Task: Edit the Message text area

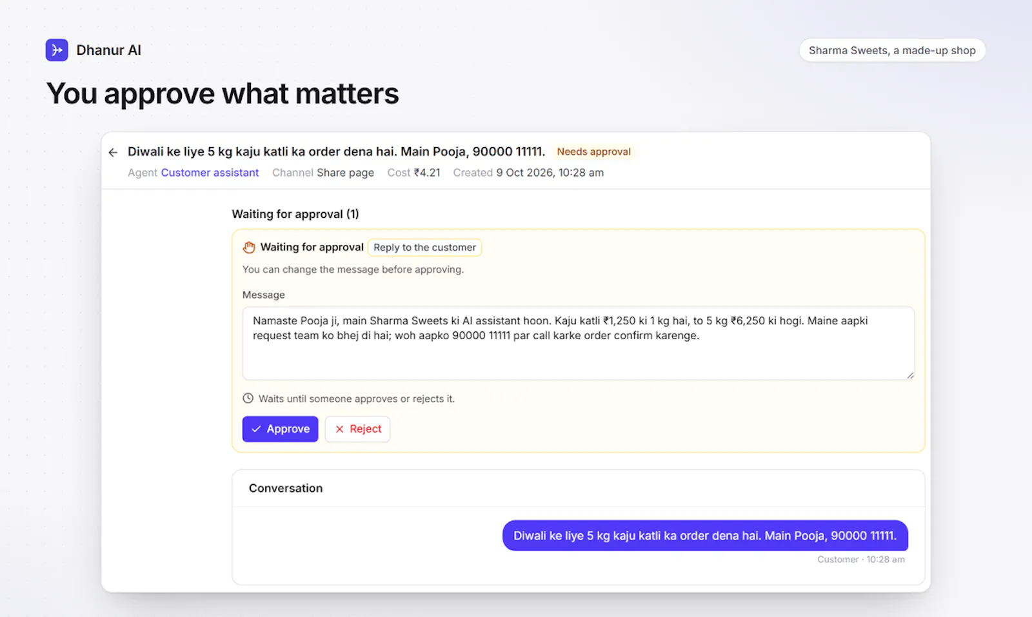Action: [x=578, y=343]
